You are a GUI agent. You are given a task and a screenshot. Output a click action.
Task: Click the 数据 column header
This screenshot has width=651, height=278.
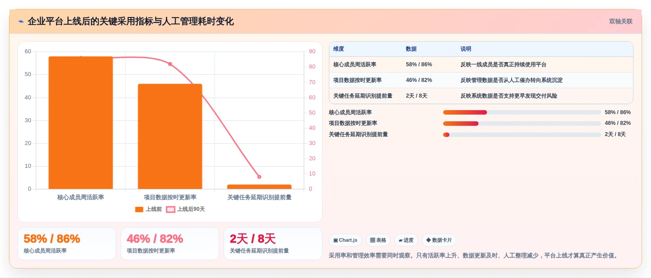pyautogui.click(x=411, y=49)
